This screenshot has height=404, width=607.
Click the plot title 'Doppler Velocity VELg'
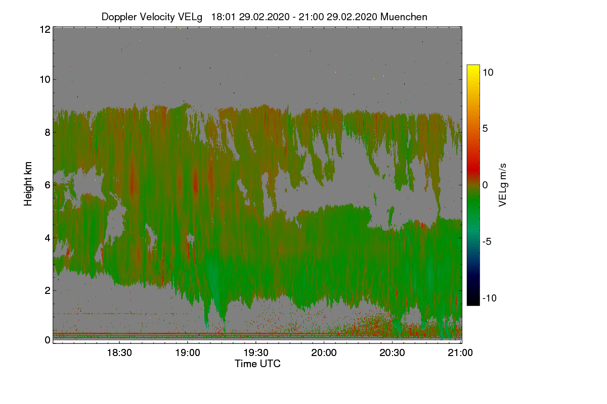pos(152,17)
